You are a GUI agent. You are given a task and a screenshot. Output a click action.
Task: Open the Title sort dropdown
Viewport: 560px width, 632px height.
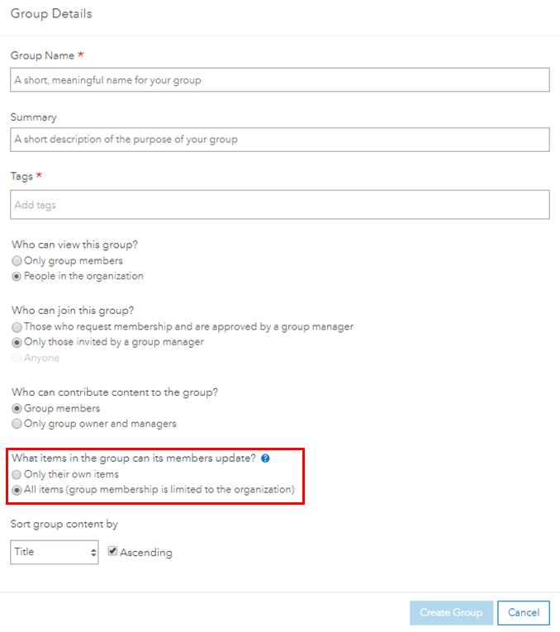[55, 552]
